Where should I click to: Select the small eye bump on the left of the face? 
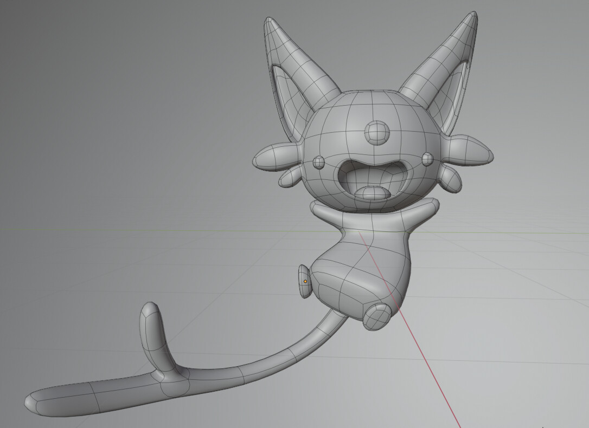click(318, 162)
